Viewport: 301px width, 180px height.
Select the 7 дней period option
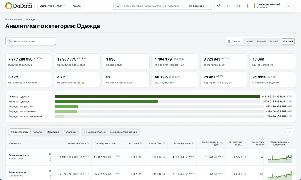point(249,41)
